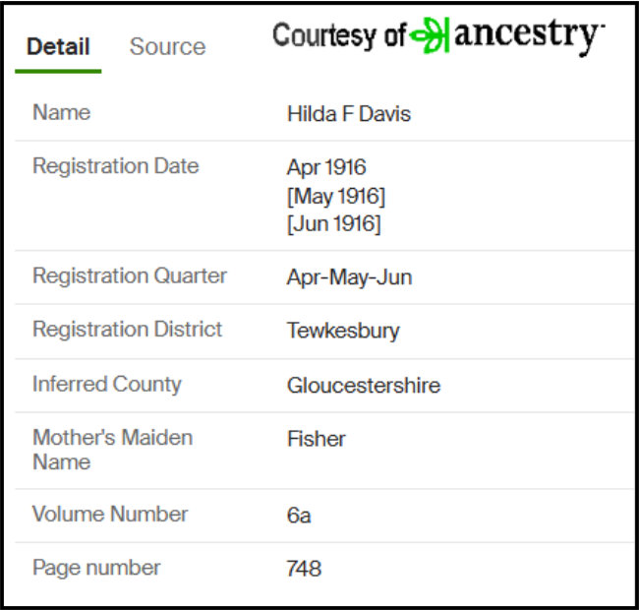Click the Tewkesbury district value
This screenshot has width=639, height=610.
pos(343,331)
